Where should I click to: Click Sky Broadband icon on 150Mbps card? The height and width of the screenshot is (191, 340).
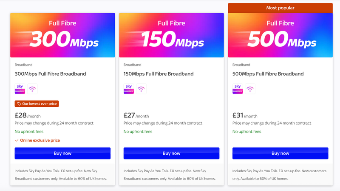click(x=129, y=89)
